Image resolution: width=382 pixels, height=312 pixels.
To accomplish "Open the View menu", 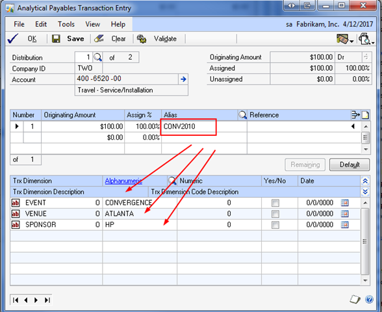I will pyautogui.click(x=92, y=24).
